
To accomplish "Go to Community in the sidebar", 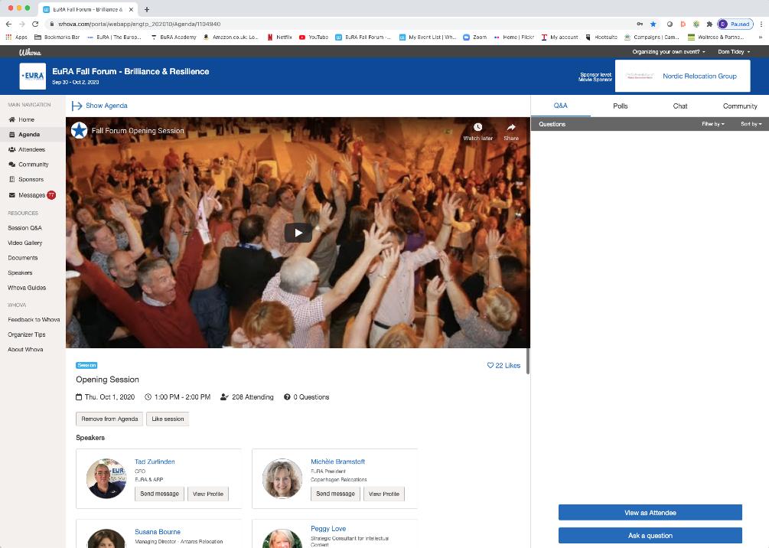I will pyautogui.click(x=28, y=165).
